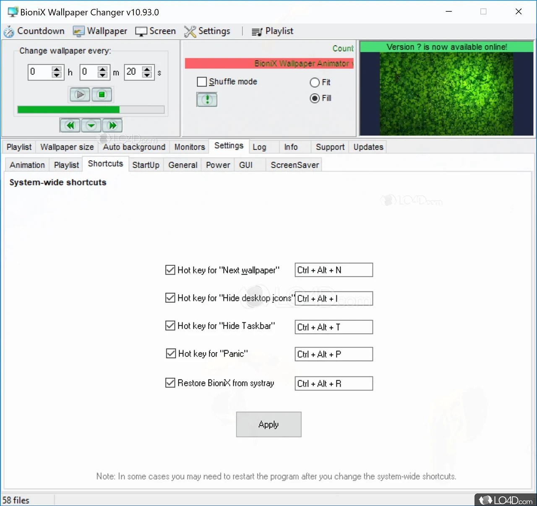
Task: Open the Updates tab
Action: coord(368,147)
